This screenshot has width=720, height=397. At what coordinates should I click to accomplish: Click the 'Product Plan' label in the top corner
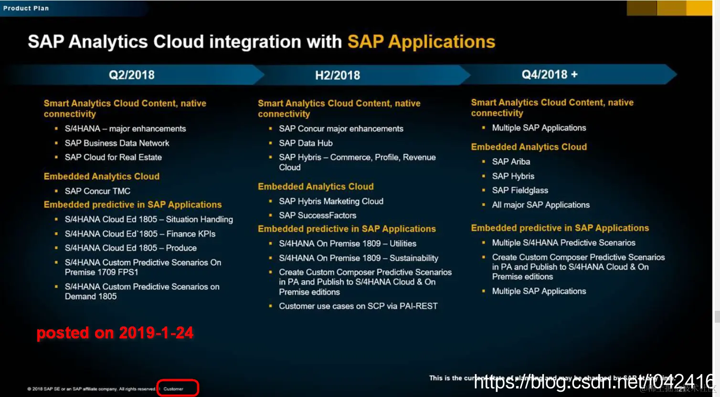[26, 8]
